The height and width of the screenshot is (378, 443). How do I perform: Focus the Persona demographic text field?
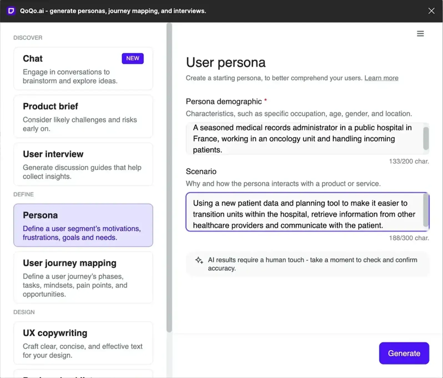[x=308, y=139]
